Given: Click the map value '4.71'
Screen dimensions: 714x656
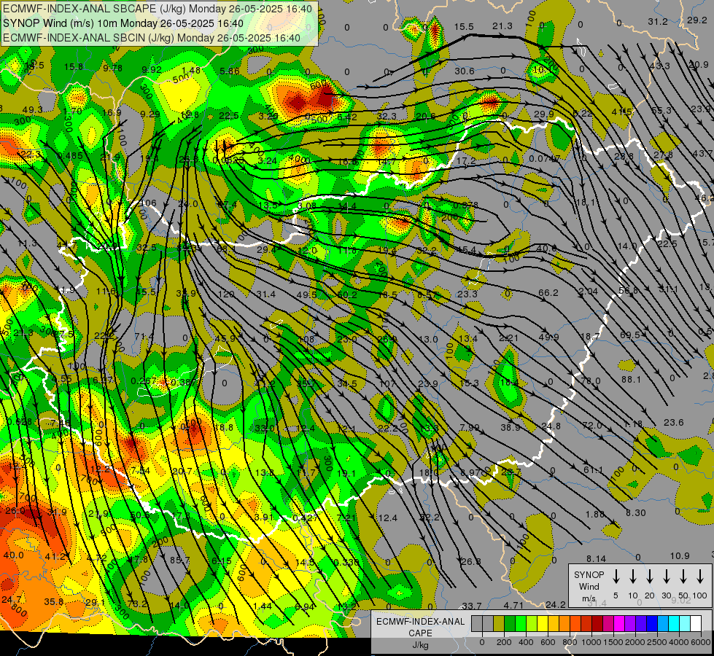Looking at the screenshot, I should 513,605.
